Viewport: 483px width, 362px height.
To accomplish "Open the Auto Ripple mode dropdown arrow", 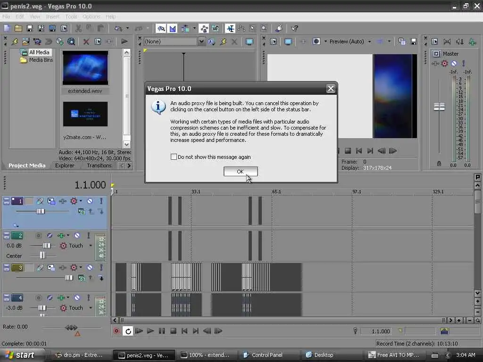I will (194, 29).
